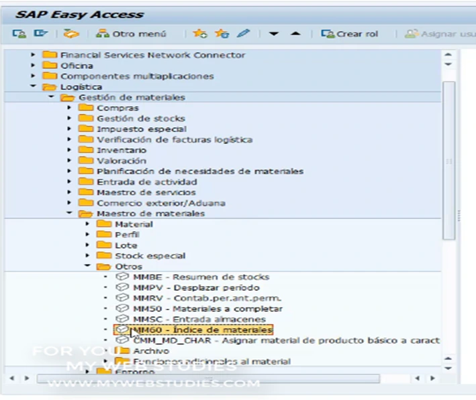
Task: Collapse the Otros folder arrow
Action: (x=87, y=266)
